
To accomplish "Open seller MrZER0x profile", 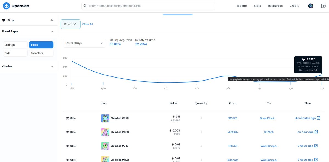I will 233,132.
